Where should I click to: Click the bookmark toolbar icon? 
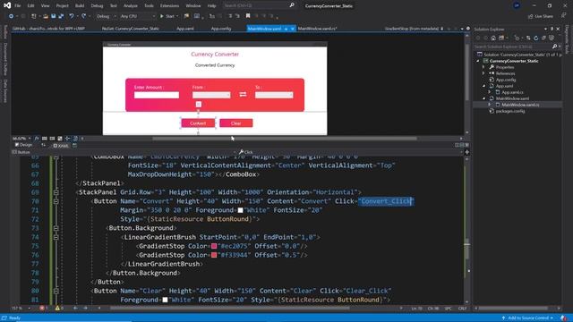(248, 16)
